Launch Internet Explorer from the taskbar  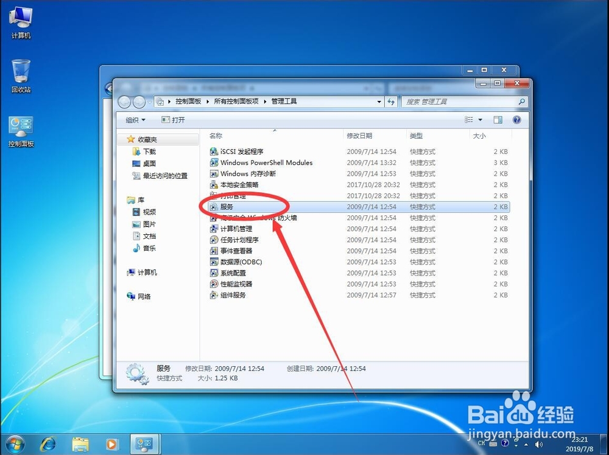[x=48, y=444]
